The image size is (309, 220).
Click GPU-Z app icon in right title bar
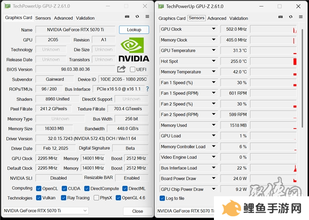[x=161, y=6]
